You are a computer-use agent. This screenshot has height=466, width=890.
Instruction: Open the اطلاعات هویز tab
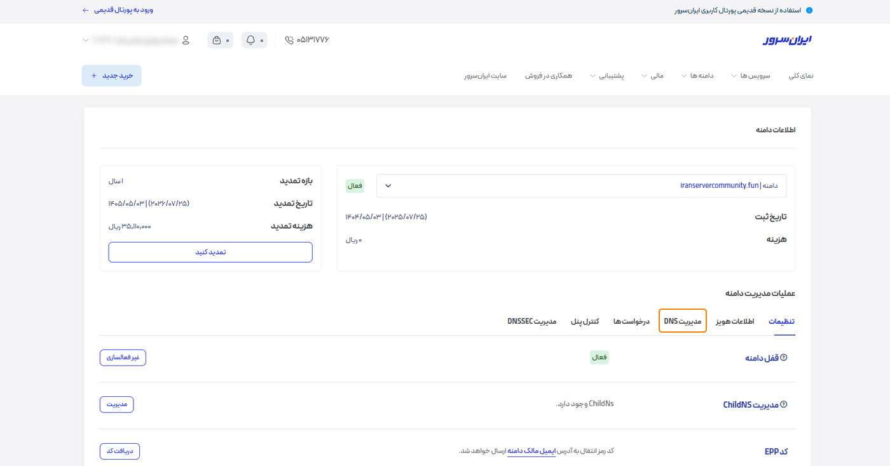735,321
